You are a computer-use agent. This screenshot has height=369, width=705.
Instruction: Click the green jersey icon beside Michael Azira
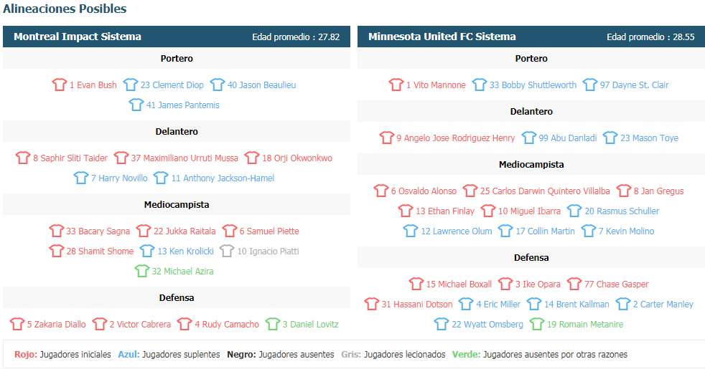(141, 271)
